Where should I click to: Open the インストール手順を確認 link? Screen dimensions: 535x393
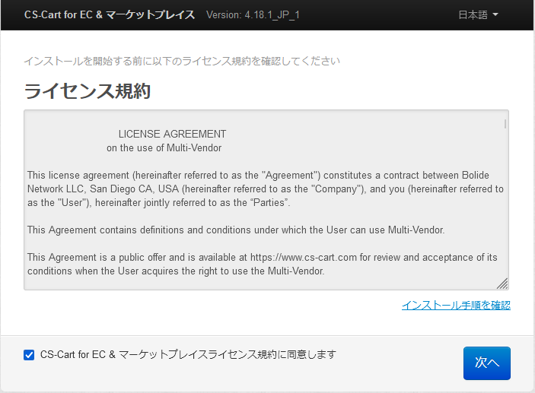tap(456, 305)
